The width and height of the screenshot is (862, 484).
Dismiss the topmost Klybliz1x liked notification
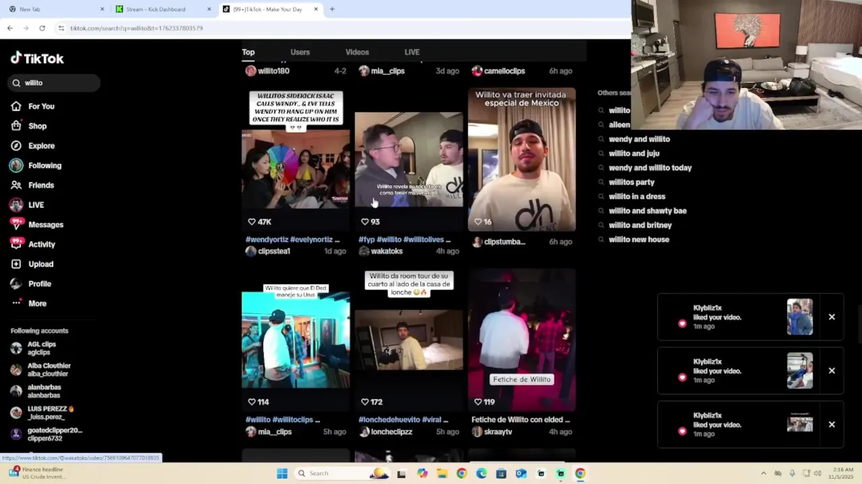click(x=832, y=317)
